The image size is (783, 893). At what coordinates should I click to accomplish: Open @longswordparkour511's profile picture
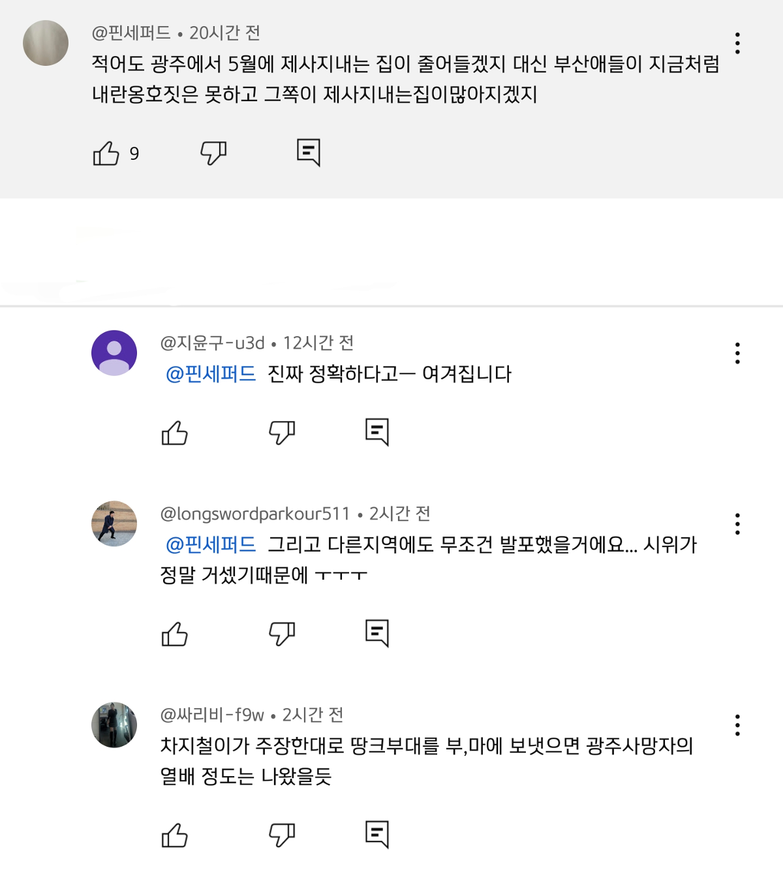click(114, 524)
